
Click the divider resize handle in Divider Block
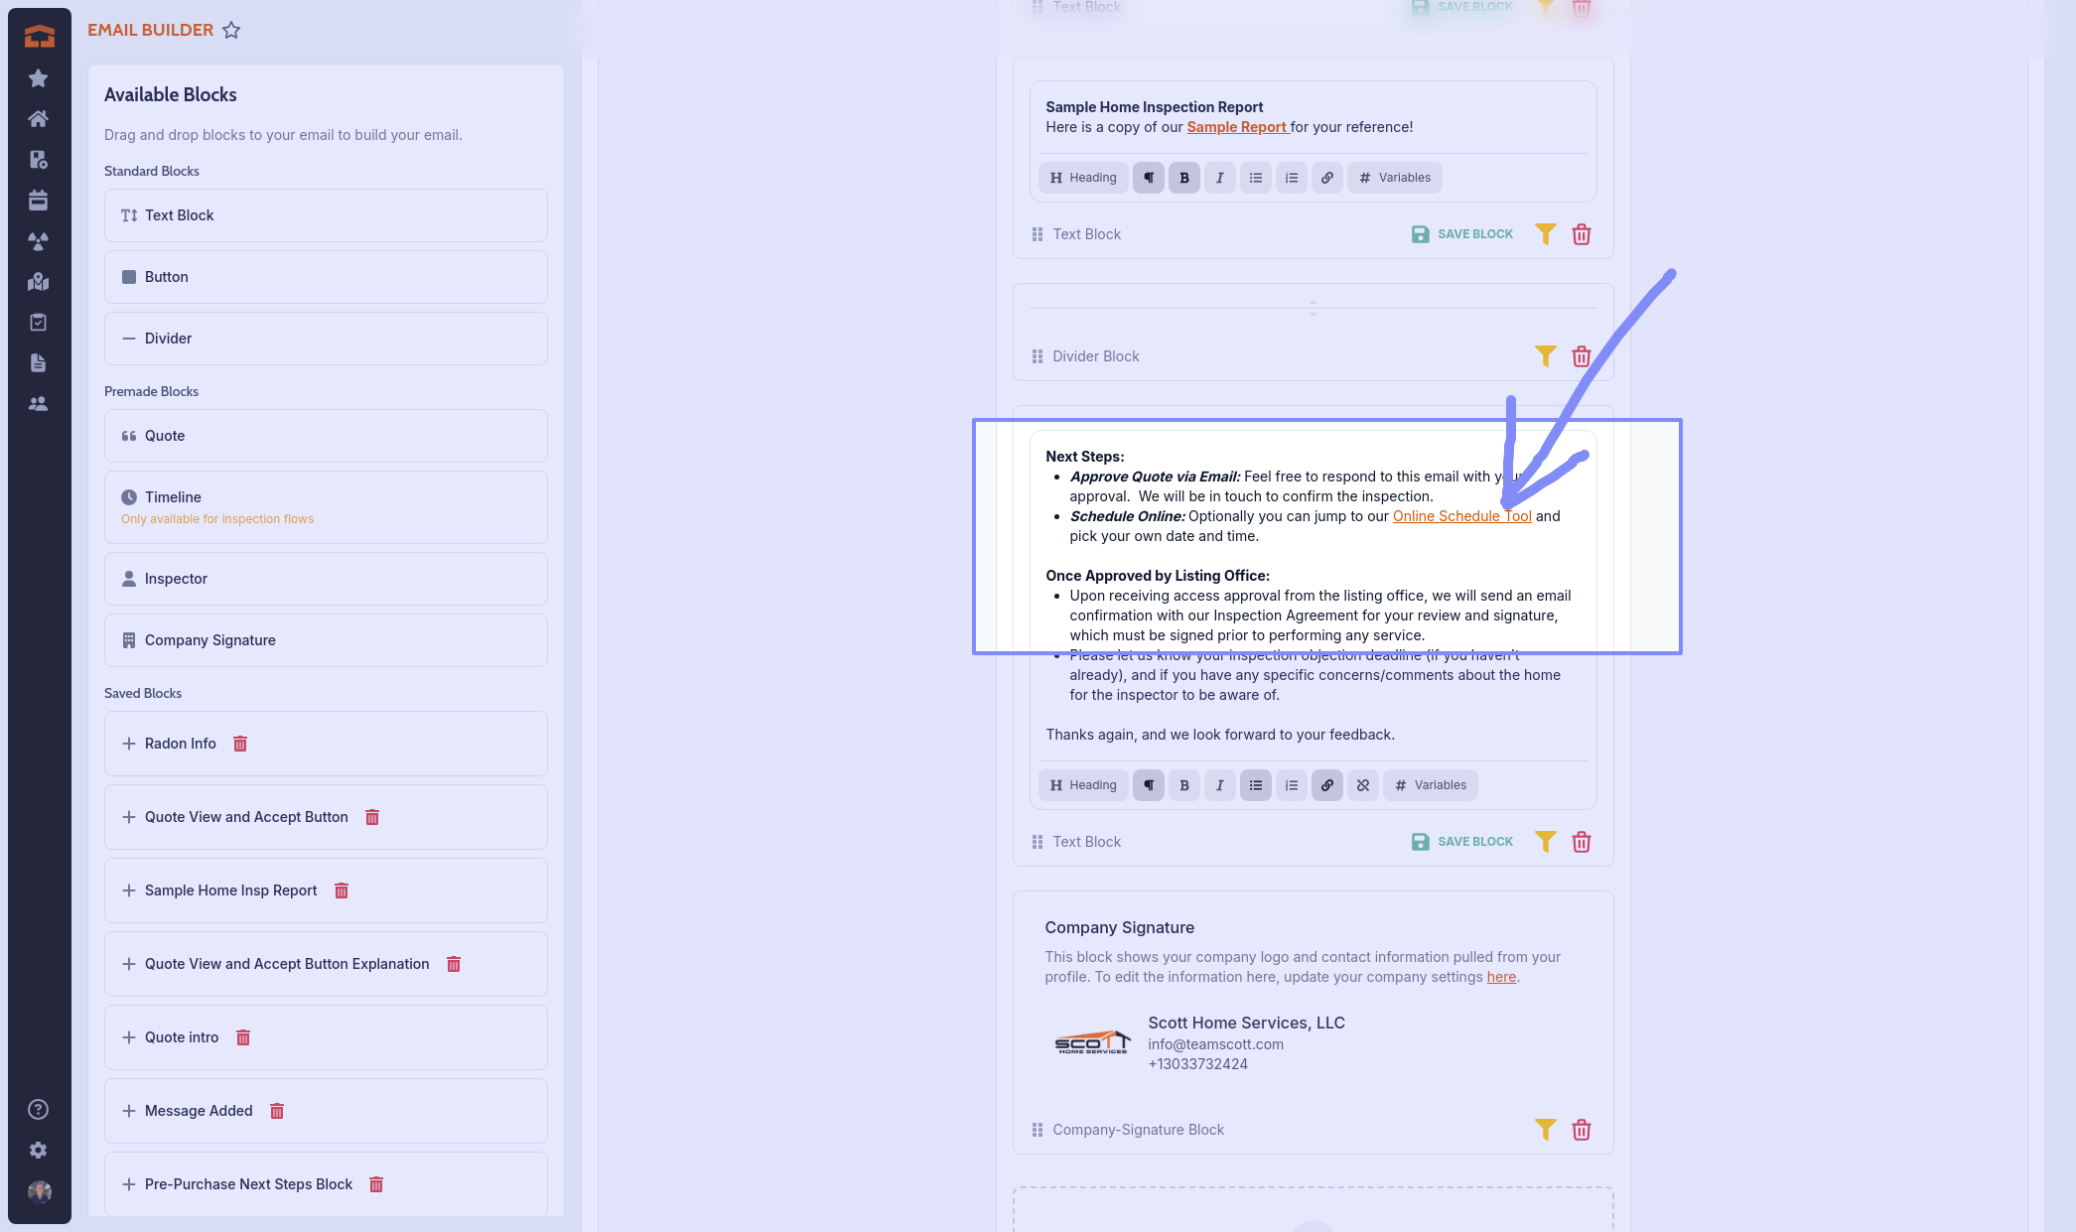(x=1313, y=308)
